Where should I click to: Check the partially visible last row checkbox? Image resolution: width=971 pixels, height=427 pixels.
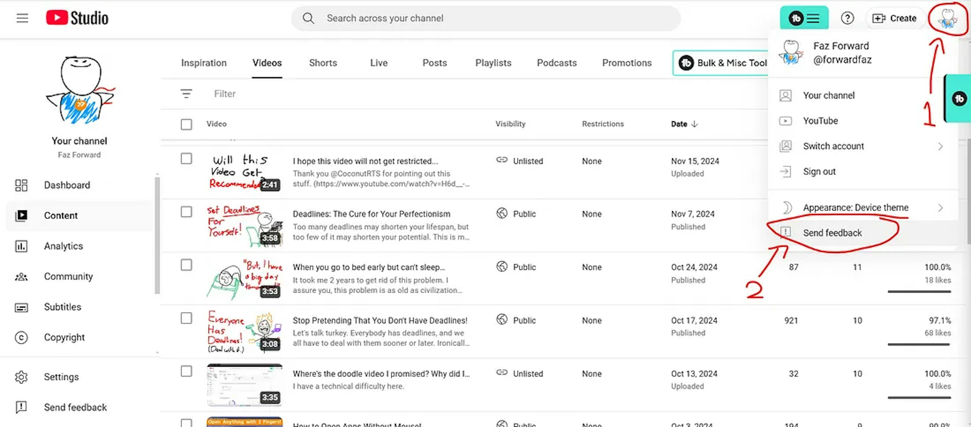pos(186,423)
